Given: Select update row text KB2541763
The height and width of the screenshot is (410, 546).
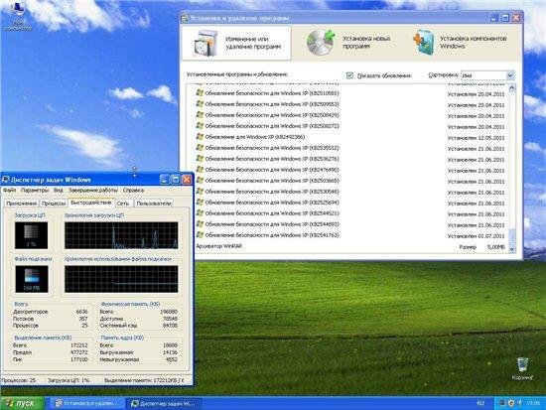Looking at the screenshot, I should point(272,235).
